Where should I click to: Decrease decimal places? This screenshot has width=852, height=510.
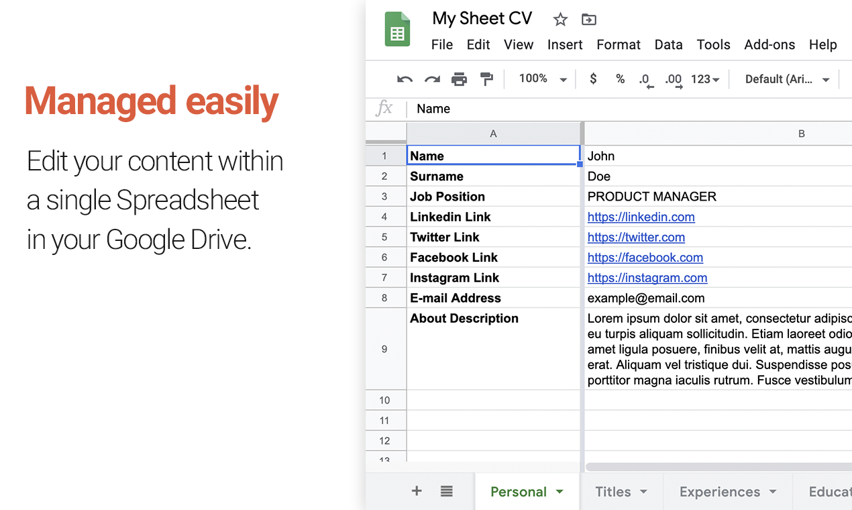click(646, 81)
